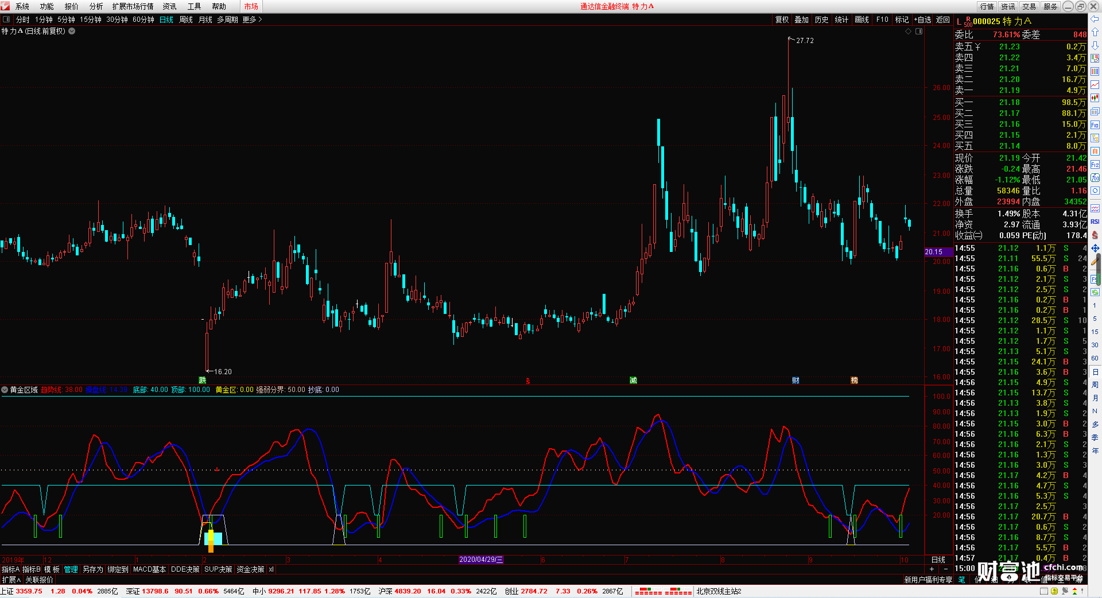1102x598 pixels.
Task: Click the blue four-way move arrows icon
Action: click(1095, 248)
